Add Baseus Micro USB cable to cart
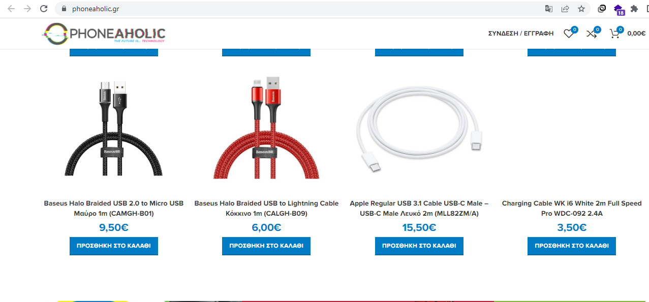 (x=114, y=246)
